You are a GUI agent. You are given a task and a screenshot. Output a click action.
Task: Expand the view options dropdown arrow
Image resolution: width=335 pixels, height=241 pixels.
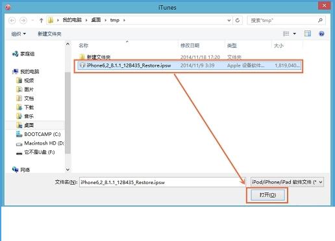click(295, 34)
